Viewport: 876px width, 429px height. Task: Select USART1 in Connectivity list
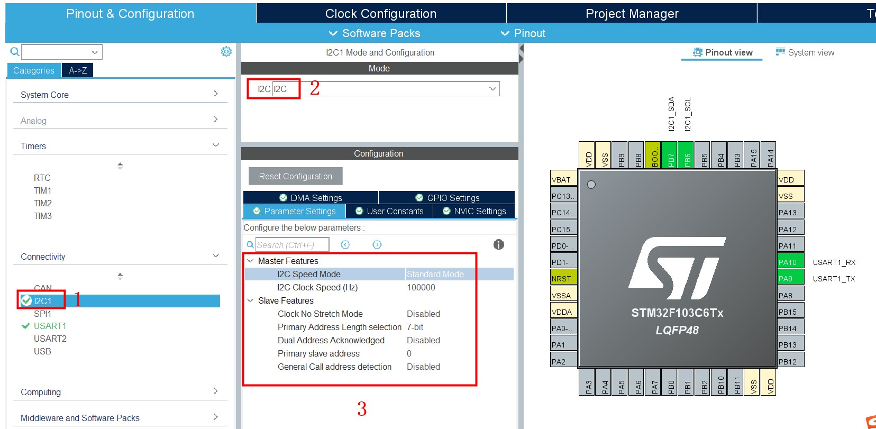click(50, 326)
